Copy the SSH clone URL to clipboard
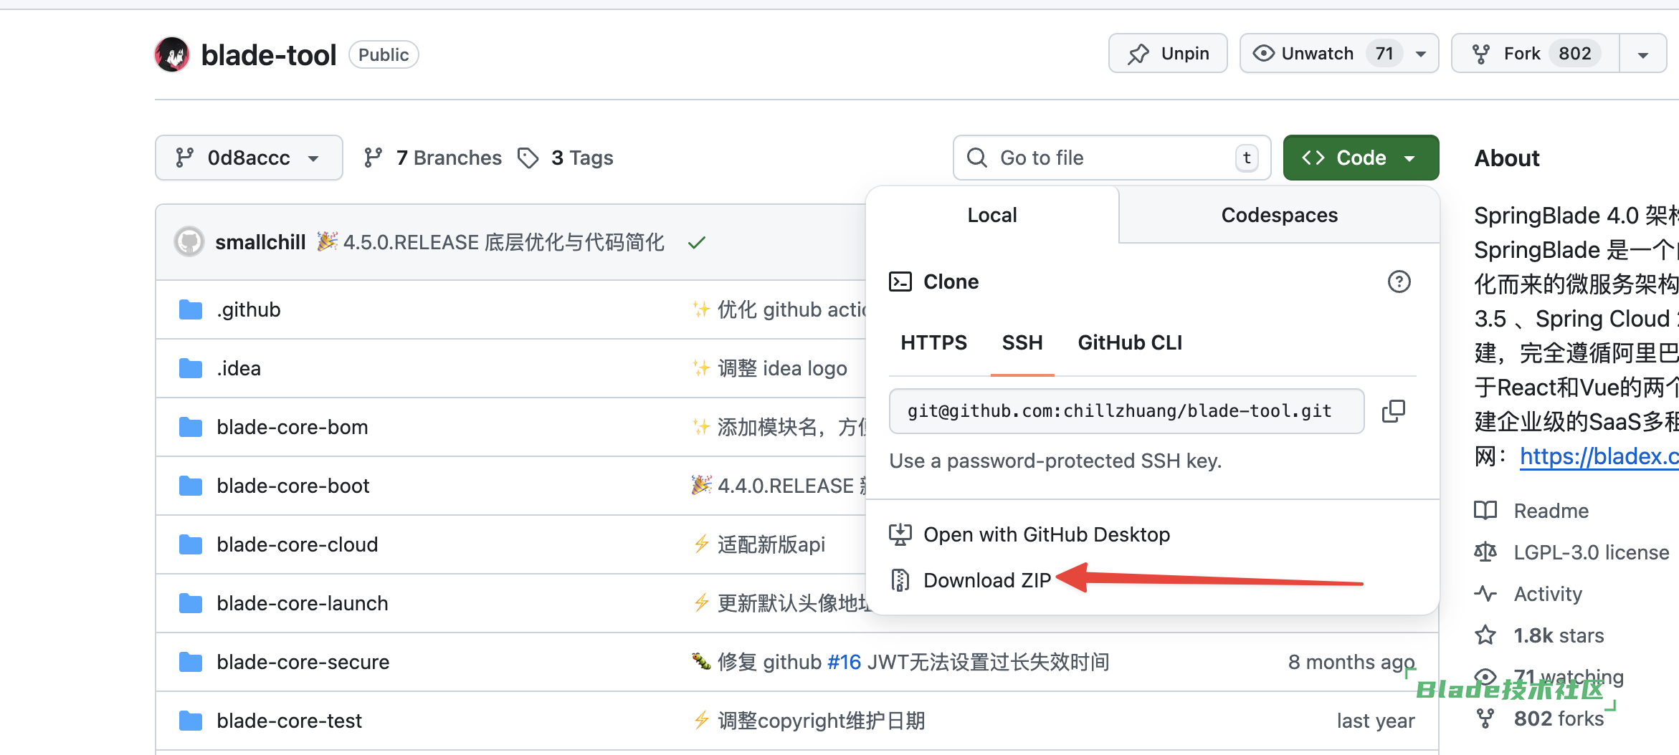The height and width of the screenshot is (755, 1679). click(x=1393, y=411)
